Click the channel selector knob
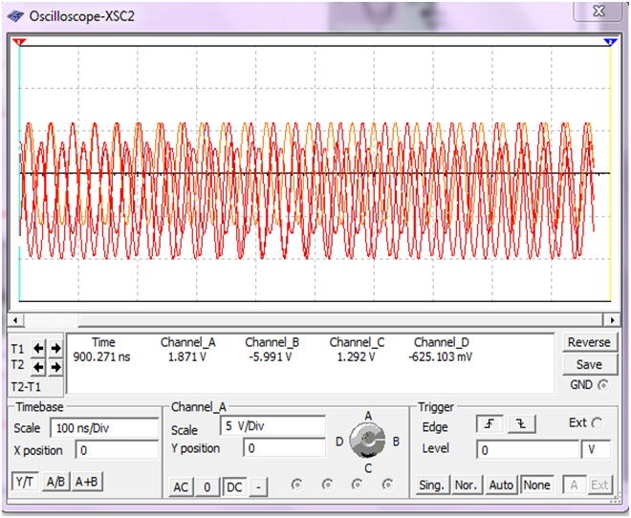The width and height of the screenshot is (631, 518). click(x=365, y=440)
